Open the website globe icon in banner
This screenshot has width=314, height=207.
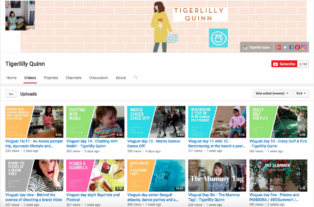click(x=285, y=47)
